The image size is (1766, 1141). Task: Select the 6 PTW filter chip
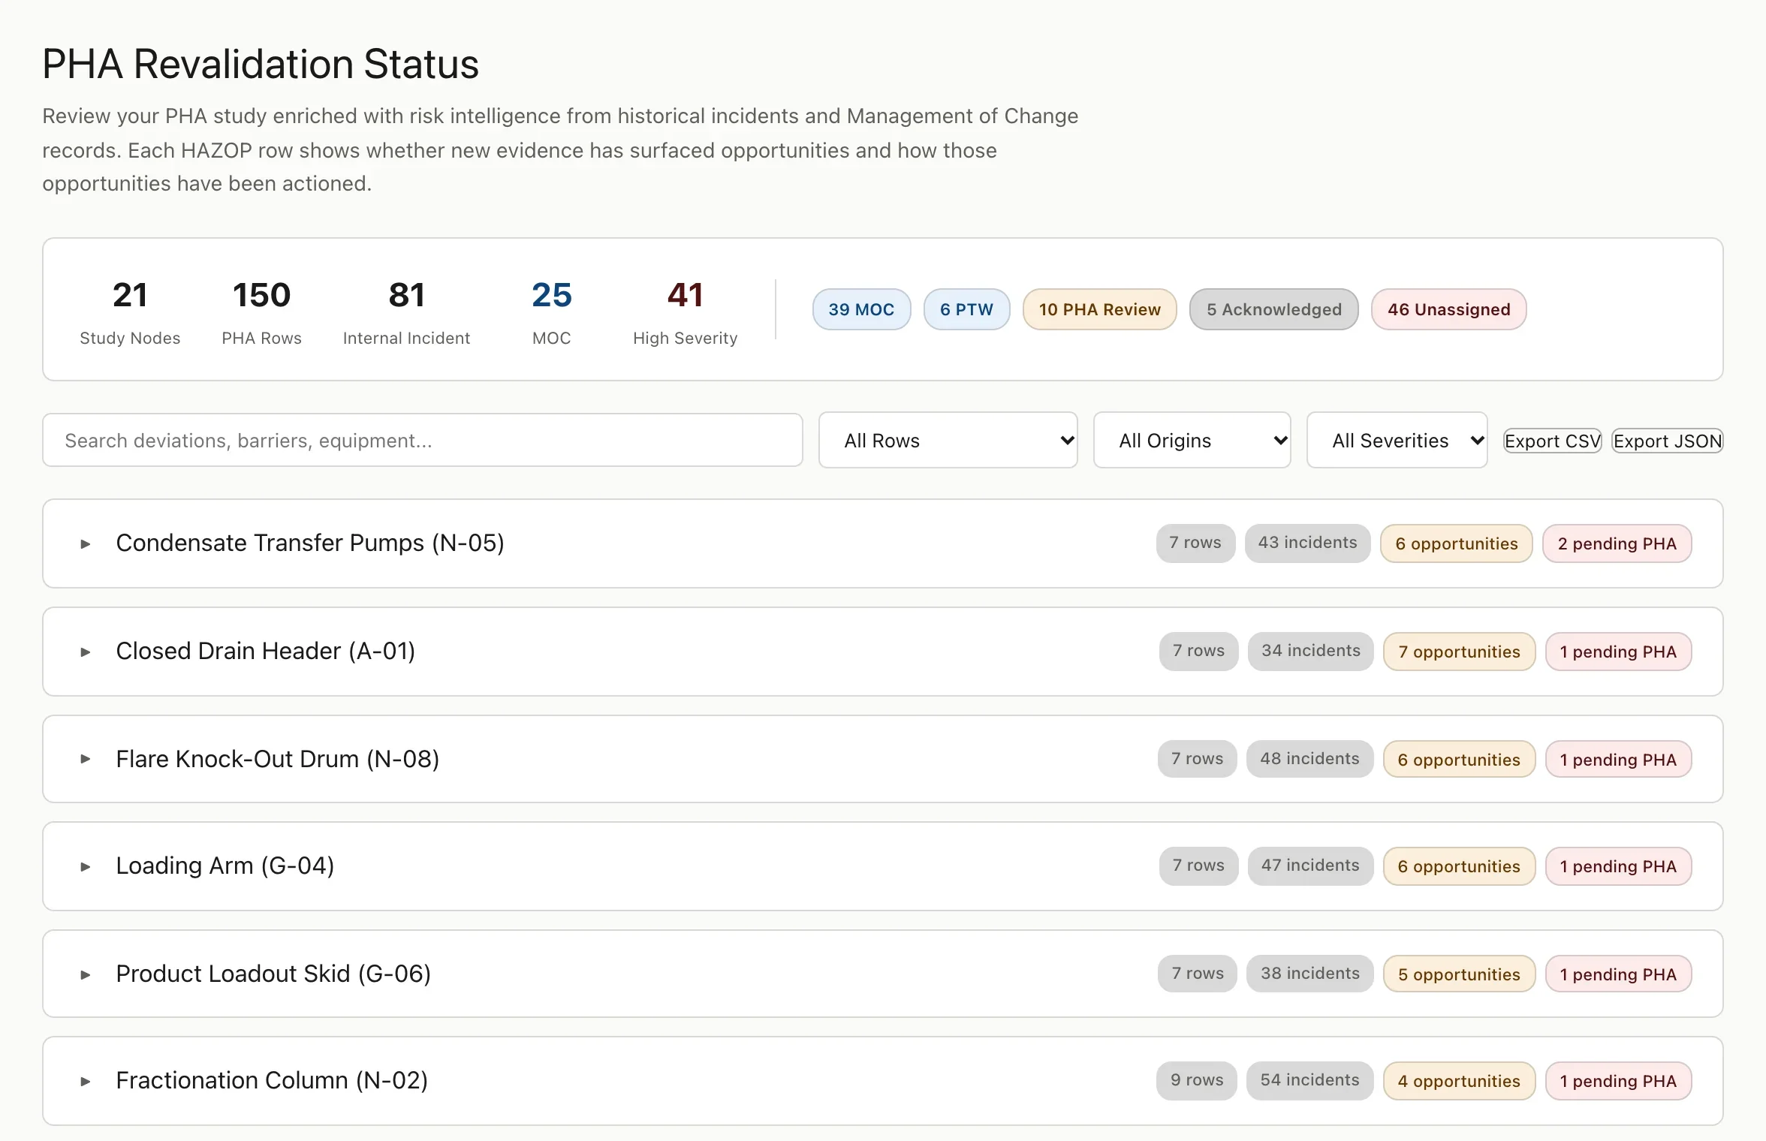pyautogui.click(x=966, y=309)
